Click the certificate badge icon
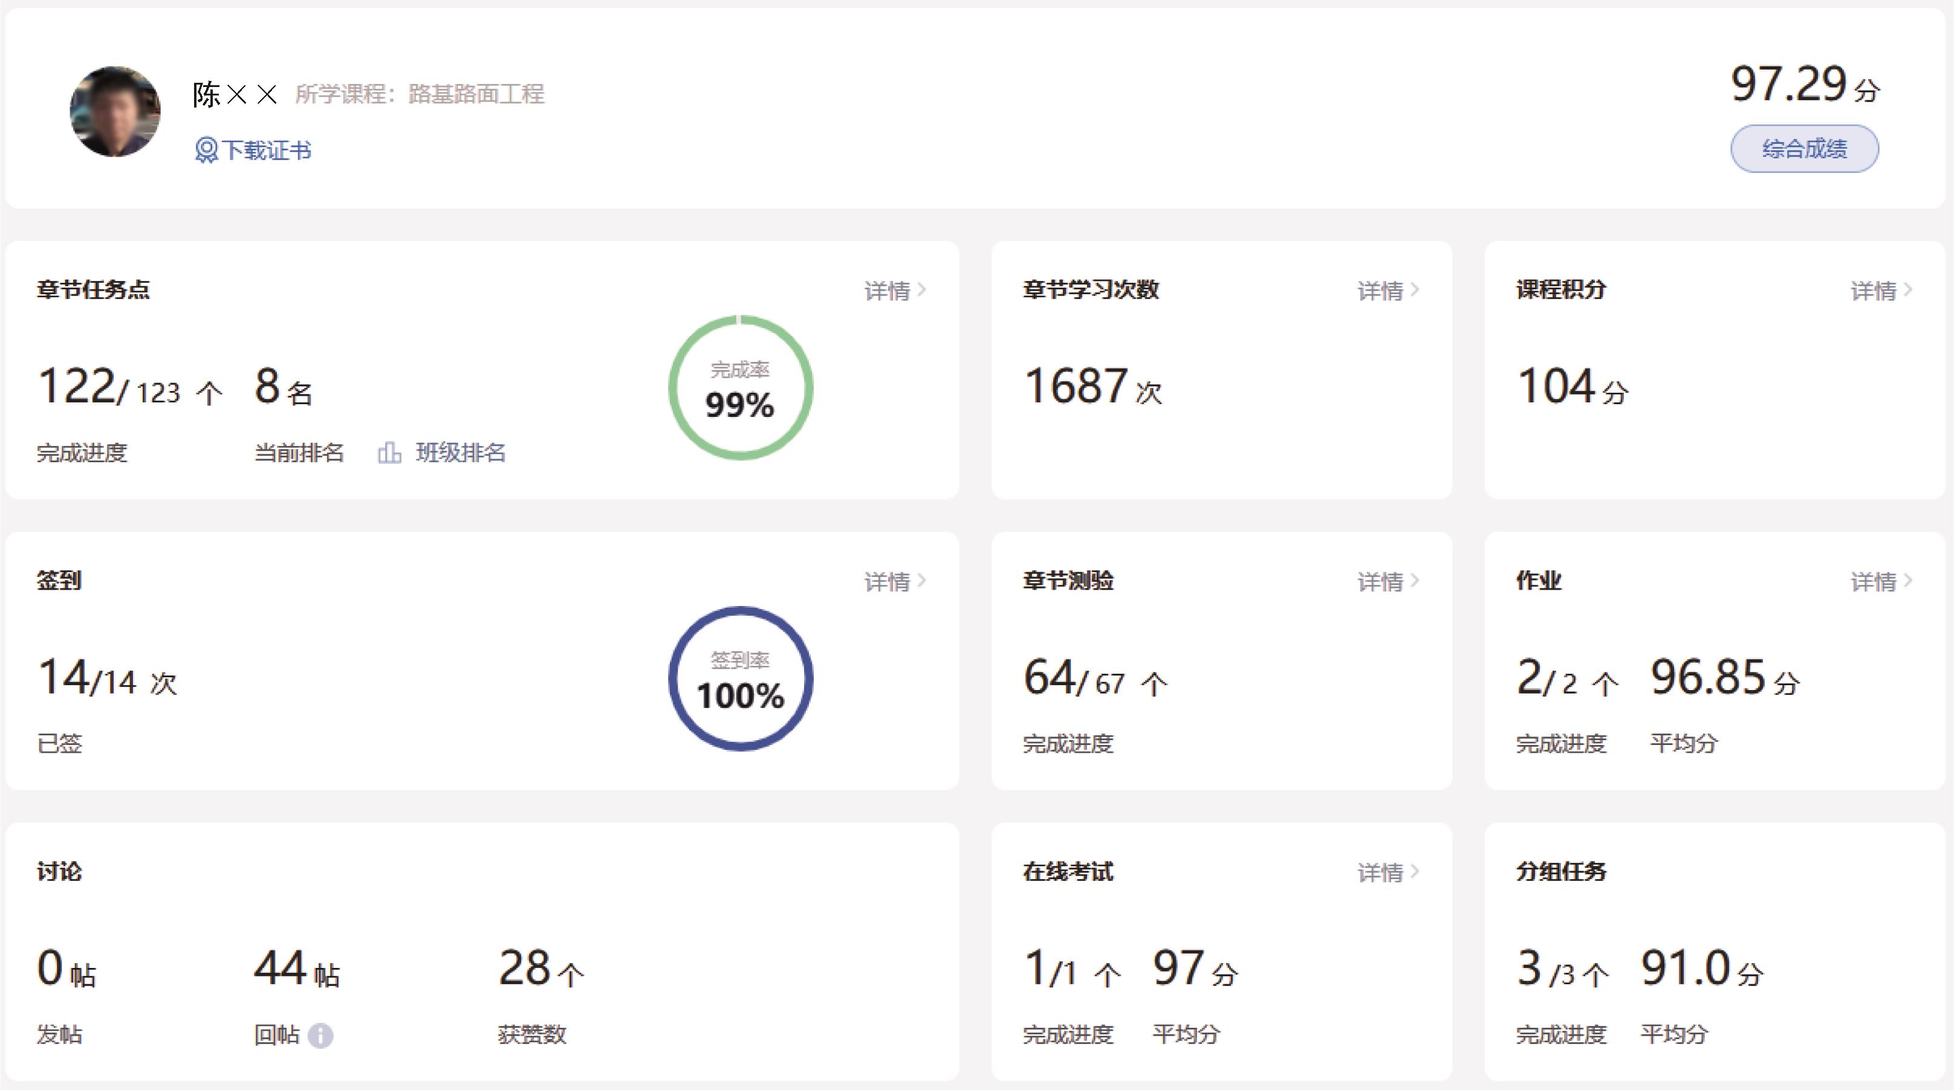 [x=206, y=150]
